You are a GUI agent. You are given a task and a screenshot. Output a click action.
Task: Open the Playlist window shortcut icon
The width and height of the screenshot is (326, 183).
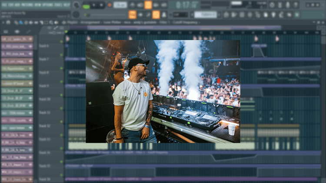click(226, 14)
